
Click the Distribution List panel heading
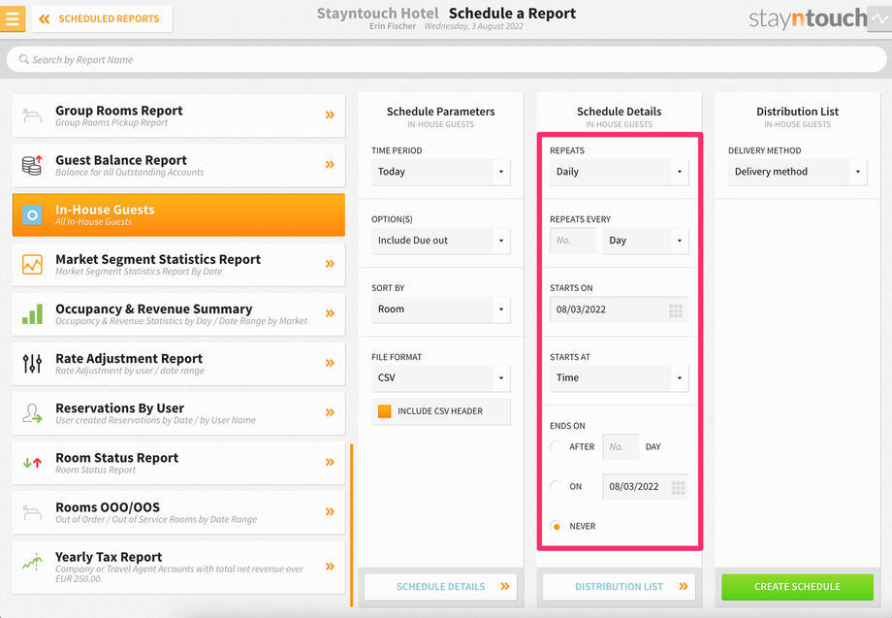[798, 112]
